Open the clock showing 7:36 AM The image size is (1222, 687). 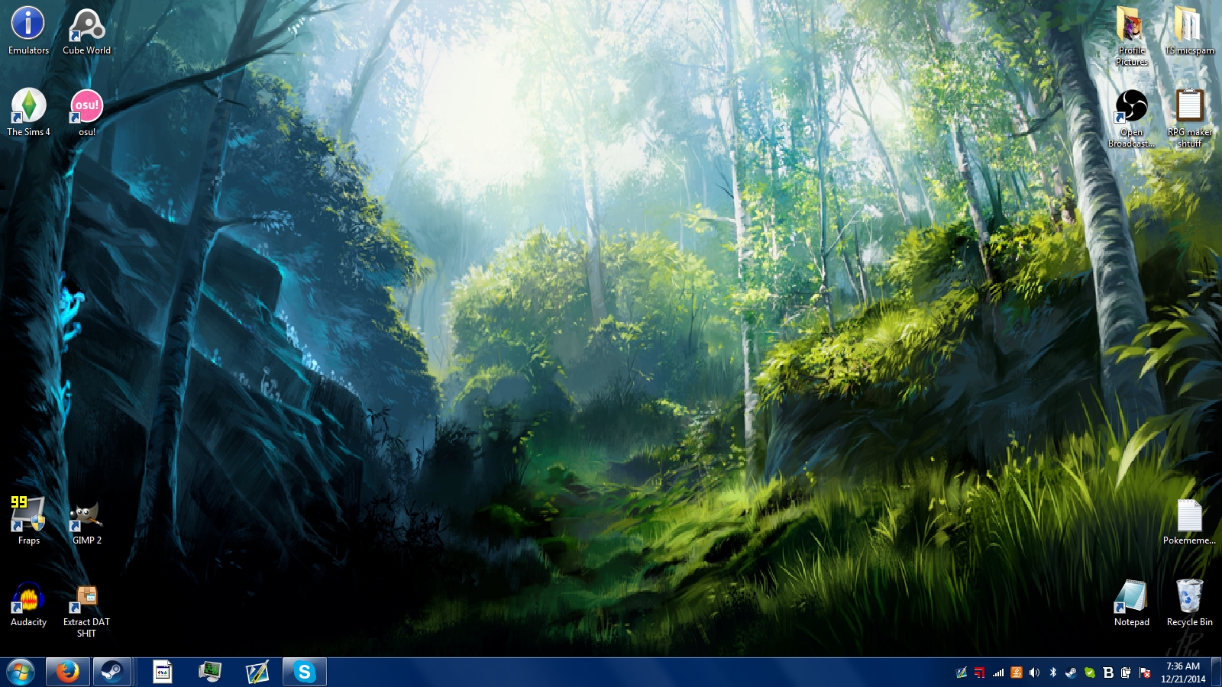(1183, 672)
